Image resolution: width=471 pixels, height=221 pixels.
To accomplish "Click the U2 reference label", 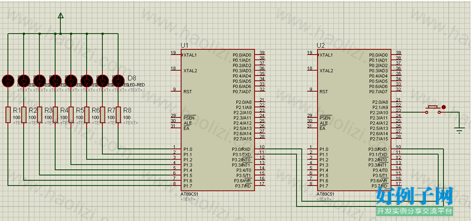I will tap(321, 45).
